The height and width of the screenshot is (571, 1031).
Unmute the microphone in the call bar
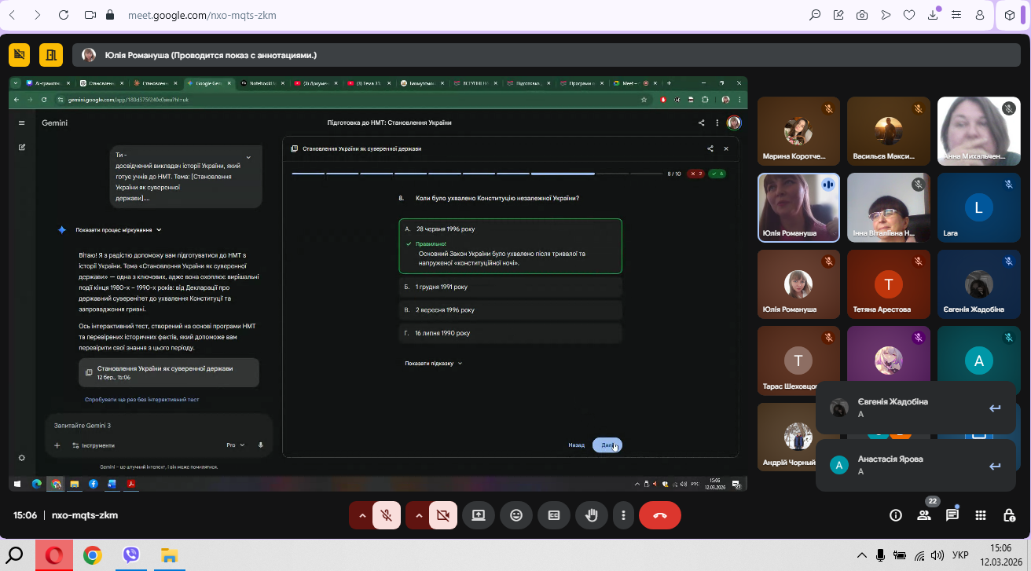click(x=386, y=515)
